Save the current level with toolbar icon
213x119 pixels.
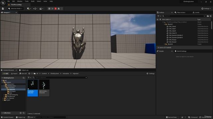tap(3, 9)
